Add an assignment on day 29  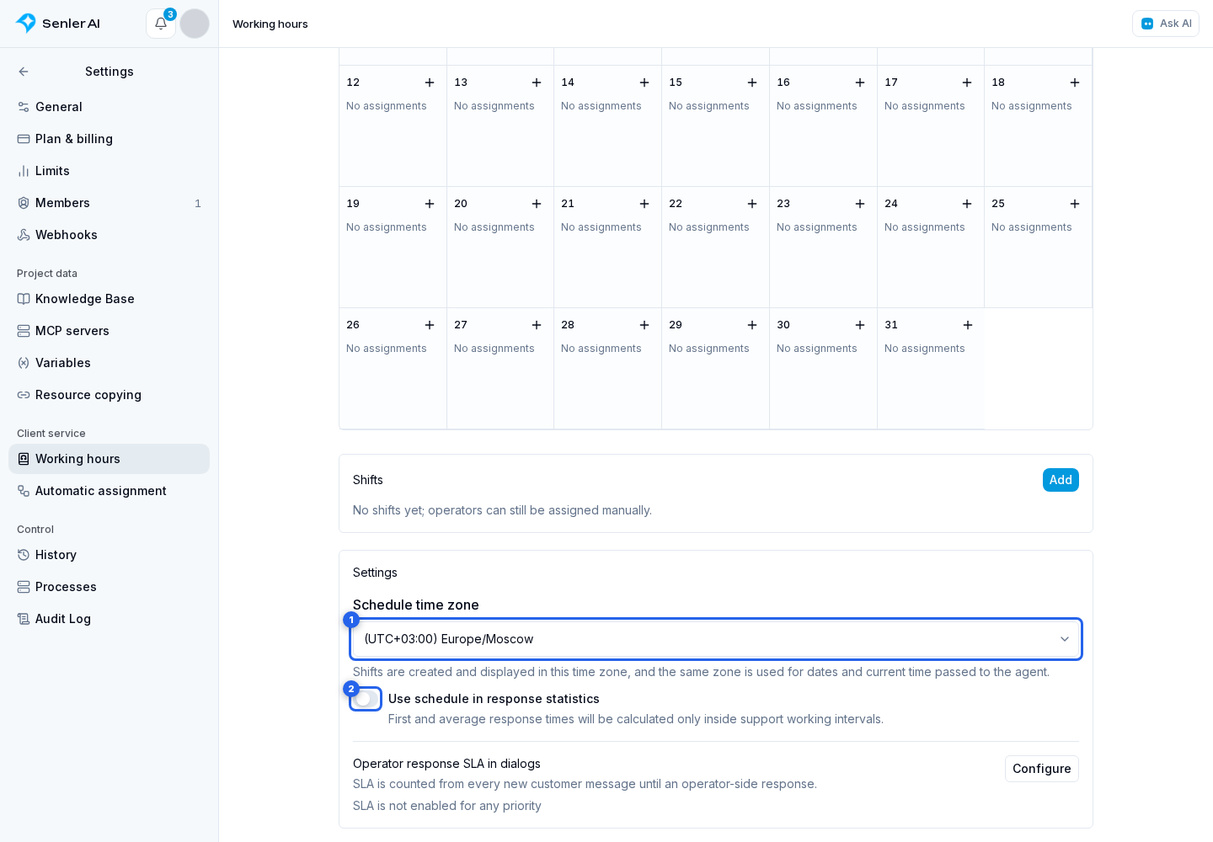tap(752, 325)
